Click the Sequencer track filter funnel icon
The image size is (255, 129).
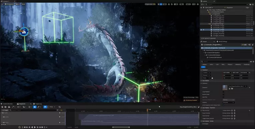tap(58, 110)
